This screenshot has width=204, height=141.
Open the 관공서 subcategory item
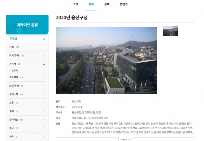point(15,70)
